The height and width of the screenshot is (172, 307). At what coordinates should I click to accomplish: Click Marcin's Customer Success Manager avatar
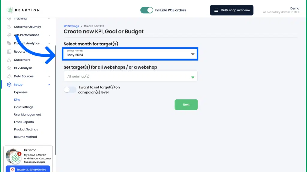coord(13,156)
